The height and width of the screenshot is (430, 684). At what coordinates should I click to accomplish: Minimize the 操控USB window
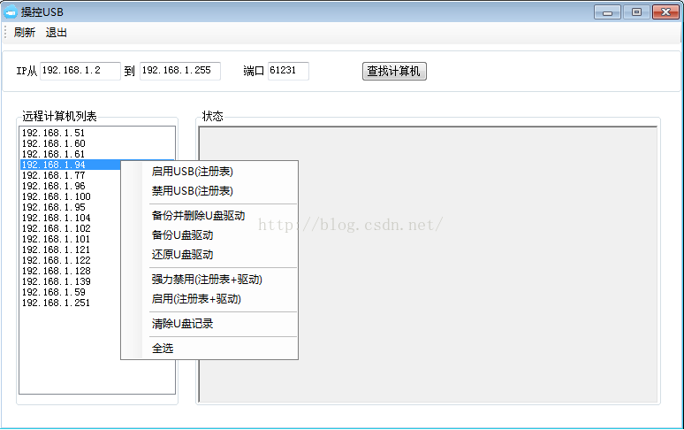607,12
